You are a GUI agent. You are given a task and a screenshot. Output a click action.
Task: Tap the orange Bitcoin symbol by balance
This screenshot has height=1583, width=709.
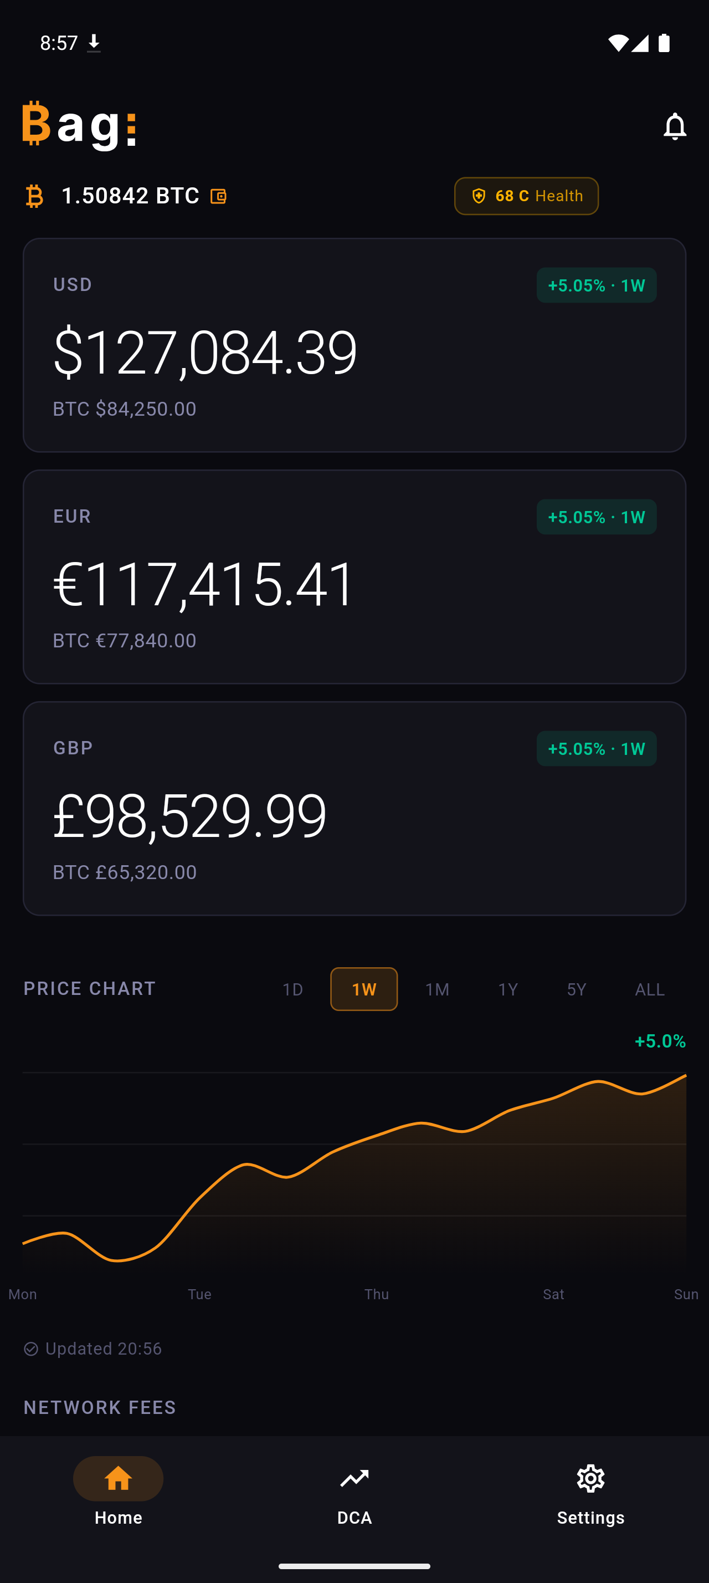coord(35,196)
